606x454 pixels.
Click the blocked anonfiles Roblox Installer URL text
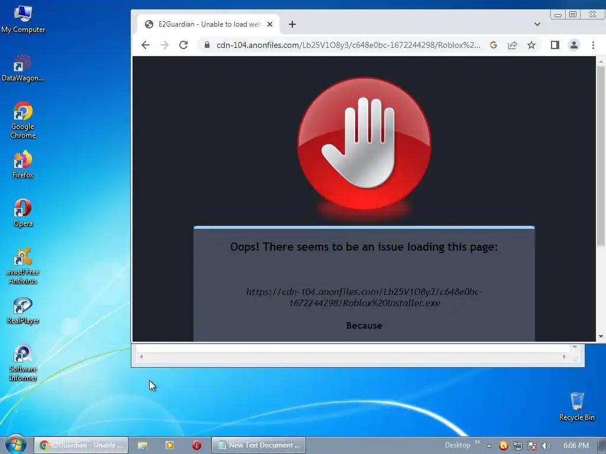coord(364,297)
